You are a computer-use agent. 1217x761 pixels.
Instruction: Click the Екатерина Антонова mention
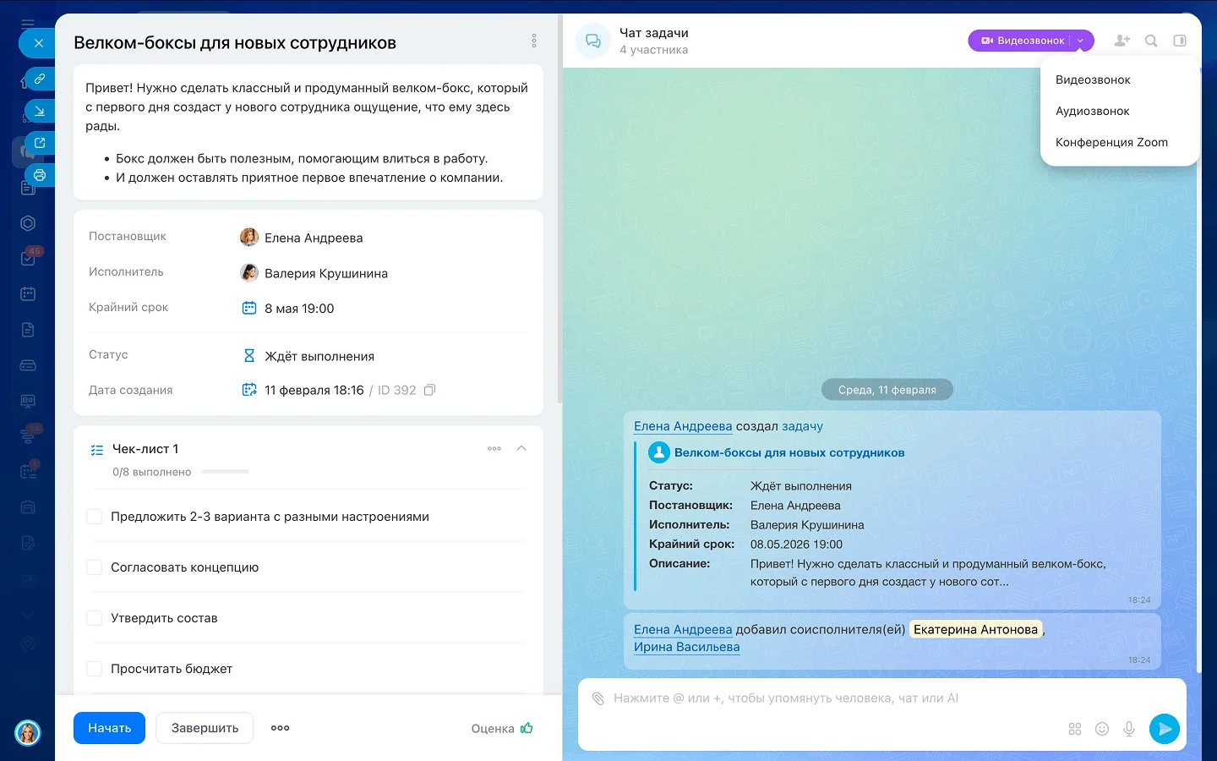coord(975,629)
